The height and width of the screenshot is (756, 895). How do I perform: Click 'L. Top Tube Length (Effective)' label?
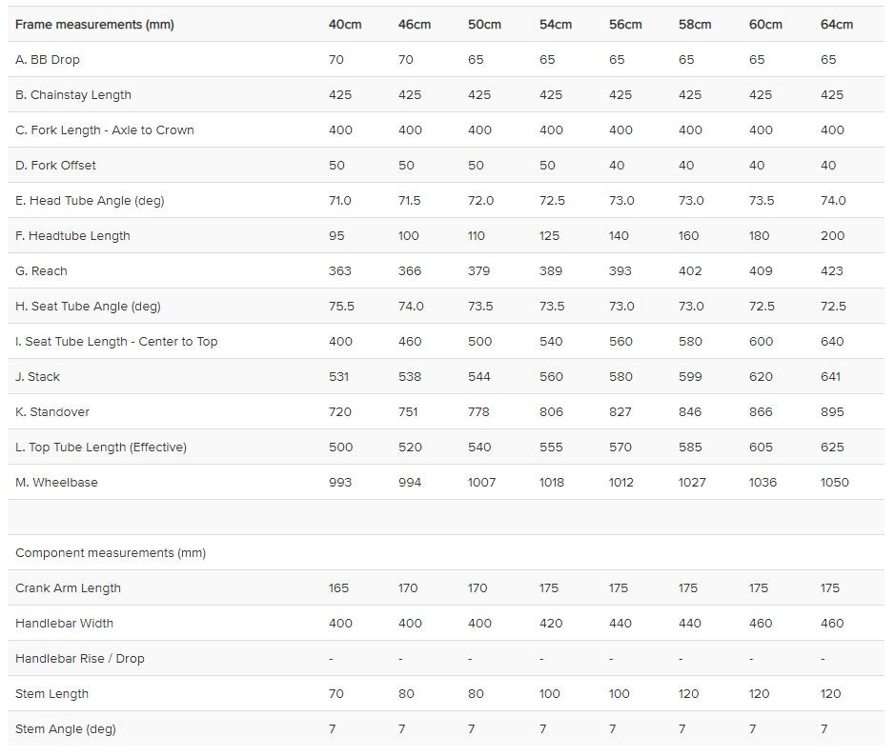click(x=100, y=448)
